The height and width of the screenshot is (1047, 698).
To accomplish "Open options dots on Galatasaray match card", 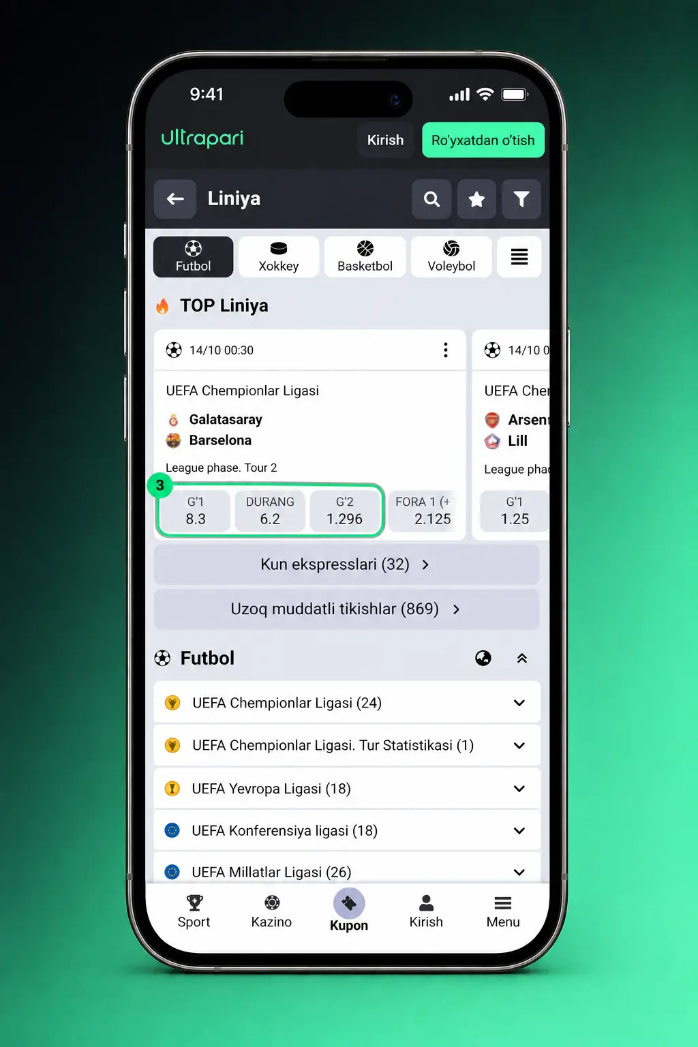I will click(446, 350).
